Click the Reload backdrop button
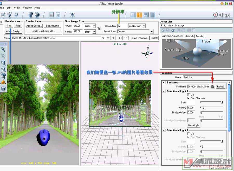Image resolution: width=234 pixels, height=171 pixels. tap(221, 87)
